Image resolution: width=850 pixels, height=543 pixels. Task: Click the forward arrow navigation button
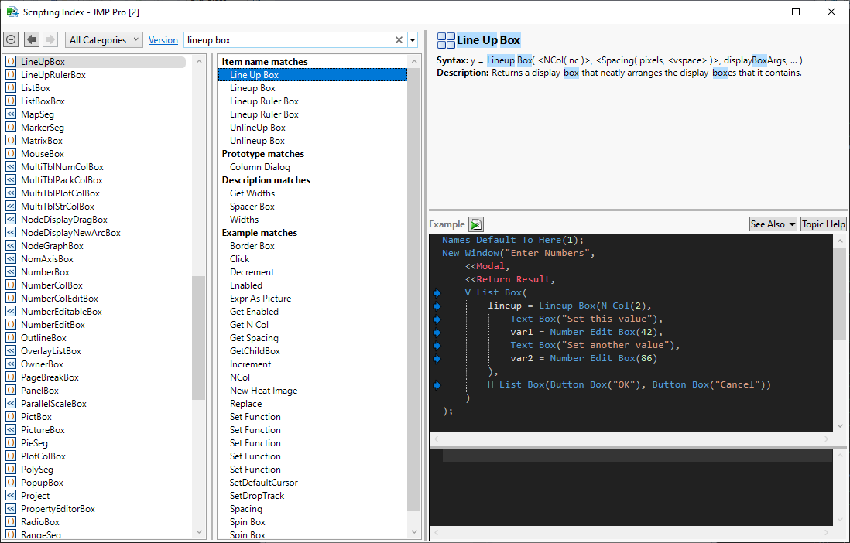pyautogui.click(x=50, y=39)
